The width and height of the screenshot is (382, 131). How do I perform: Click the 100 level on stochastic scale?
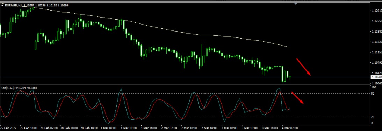tap(374, 87)
